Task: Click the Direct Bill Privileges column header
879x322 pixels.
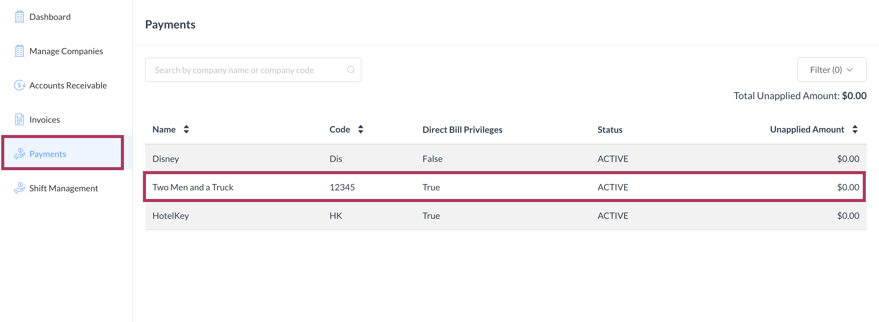Action: pos(462,129)
